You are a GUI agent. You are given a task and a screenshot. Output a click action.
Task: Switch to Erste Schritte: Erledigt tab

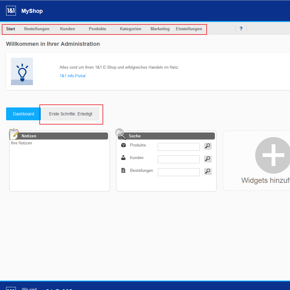pos(71,114)
